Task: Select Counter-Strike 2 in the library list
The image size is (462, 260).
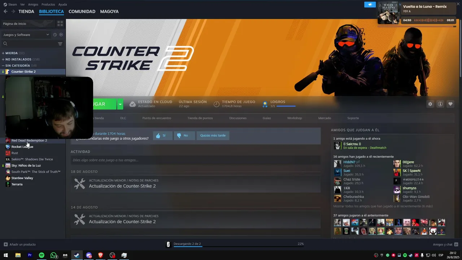Action: (x=33, y=71)
